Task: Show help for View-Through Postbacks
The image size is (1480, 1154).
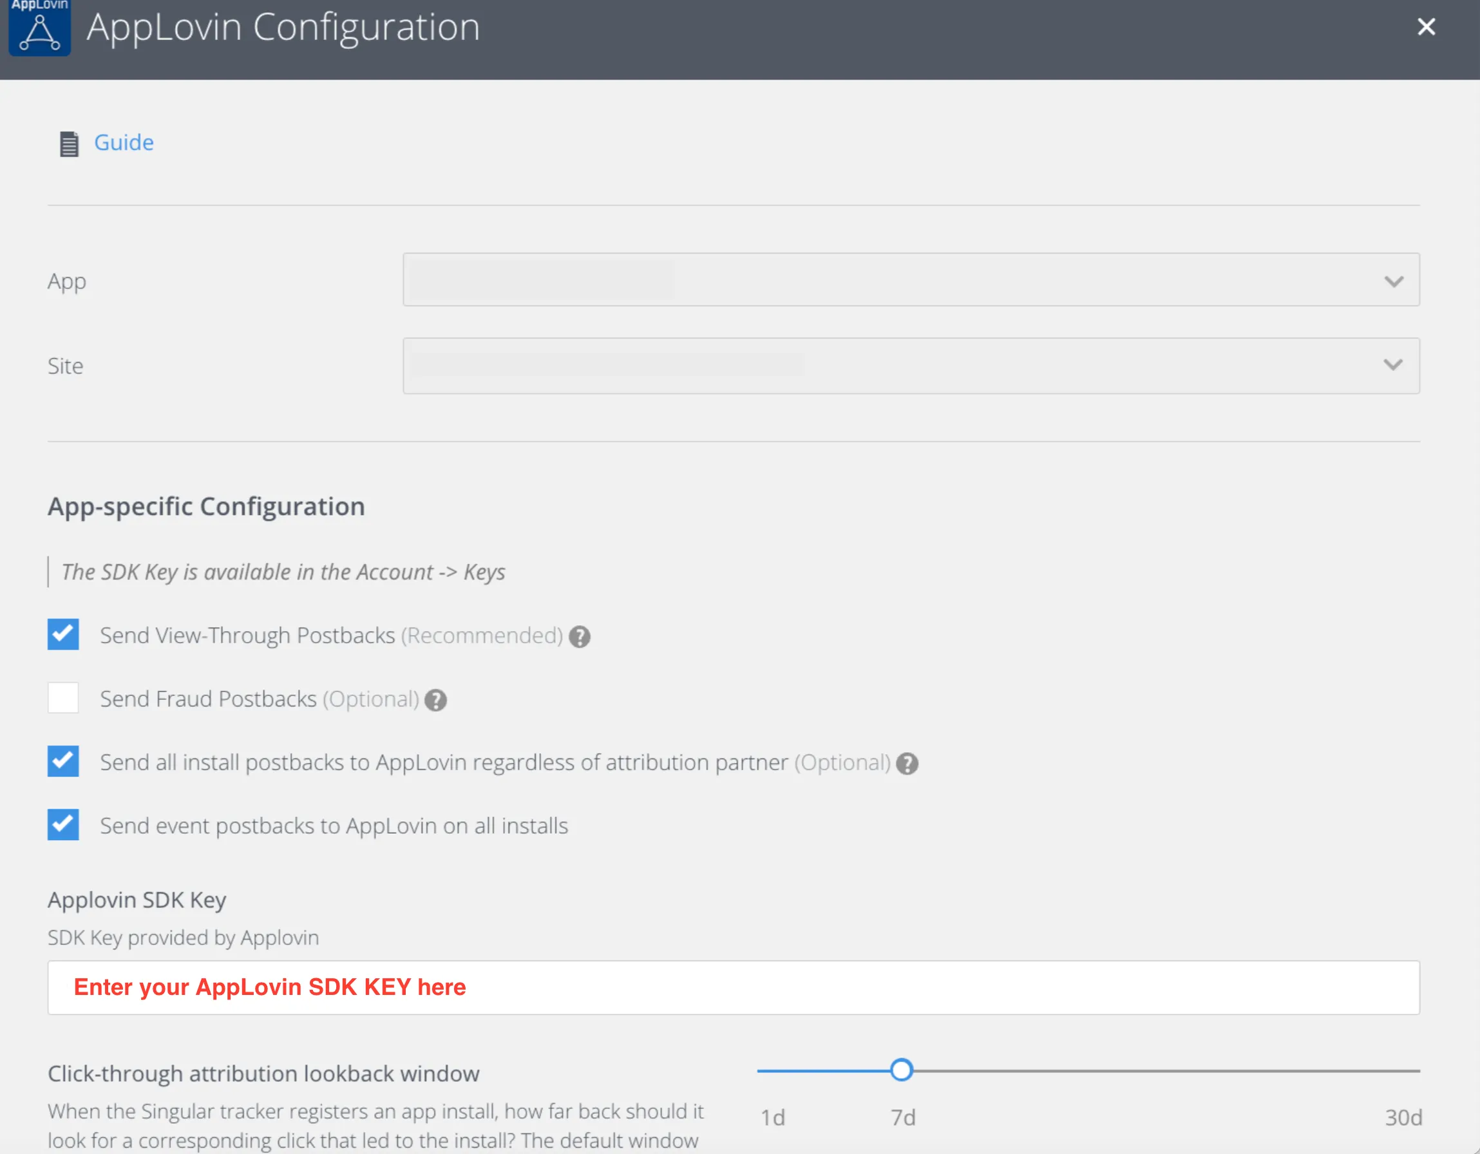Action: [x=580, y=636]
